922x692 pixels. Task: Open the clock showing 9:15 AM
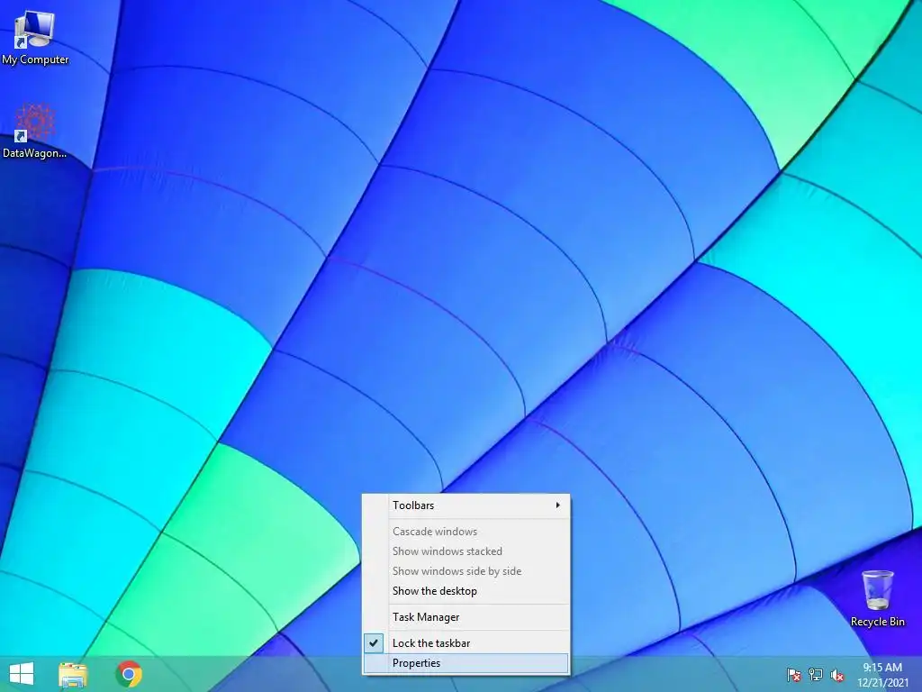coord(882,674)
